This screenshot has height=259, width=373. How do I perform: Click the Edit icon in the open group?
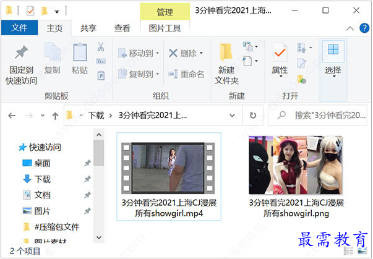301,63
